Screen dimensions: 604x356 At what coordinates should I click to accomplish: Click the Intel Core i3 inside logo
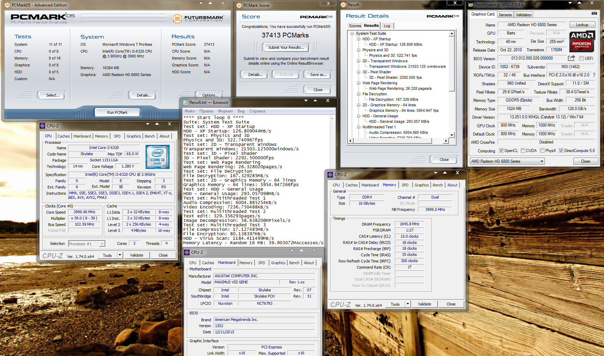(x=158, y=157)
